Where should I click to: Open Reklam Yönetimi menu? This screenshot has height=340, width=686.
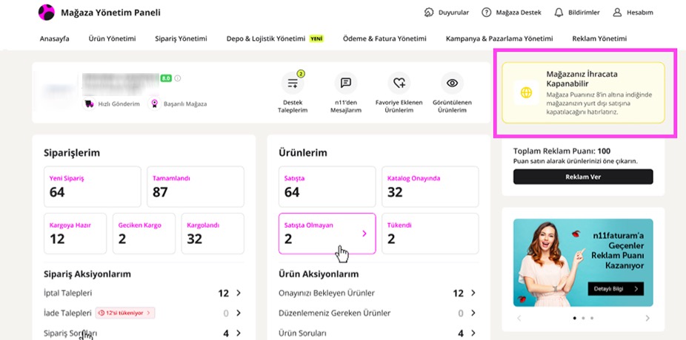[599, 38]
